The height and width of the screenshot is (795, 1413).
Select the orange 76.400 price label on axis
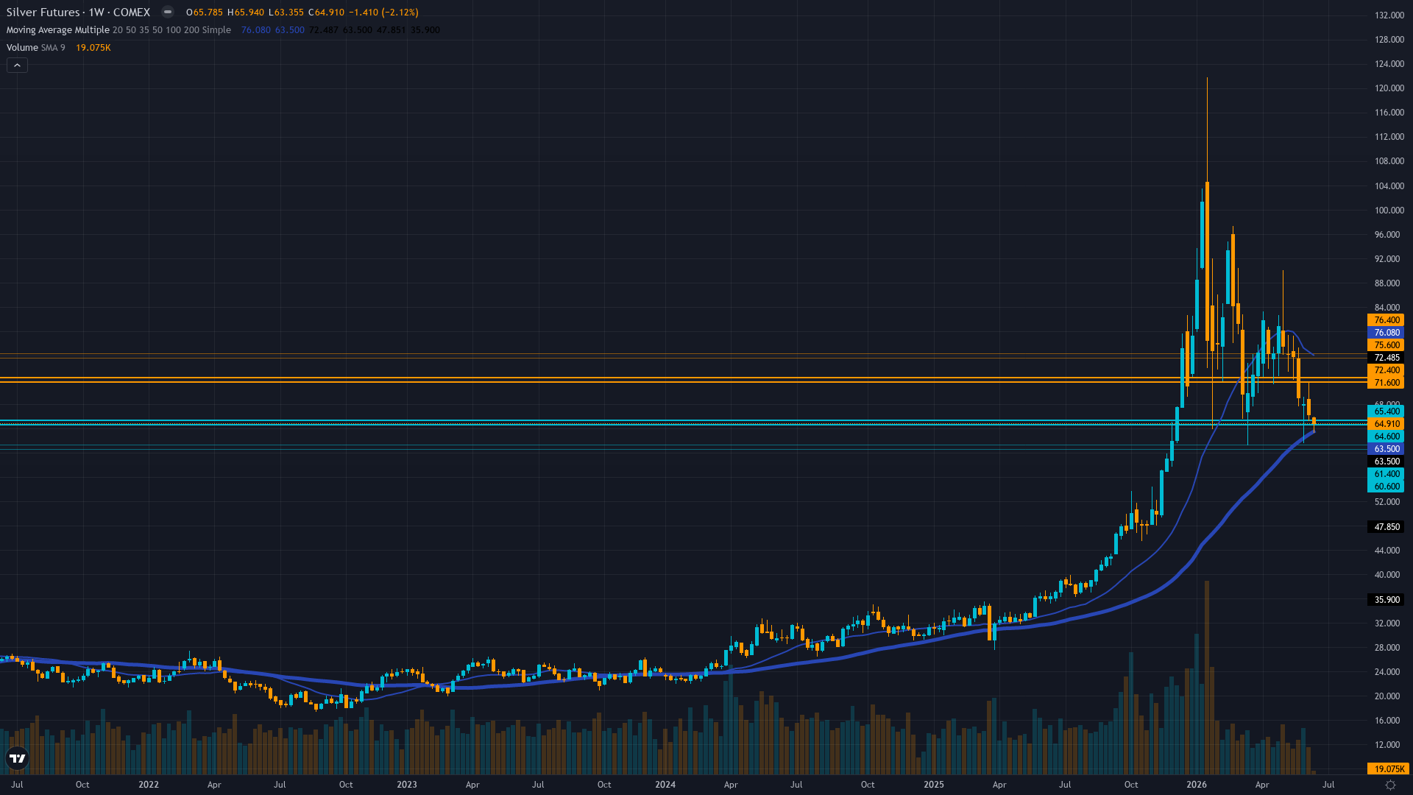(1386, 320)
